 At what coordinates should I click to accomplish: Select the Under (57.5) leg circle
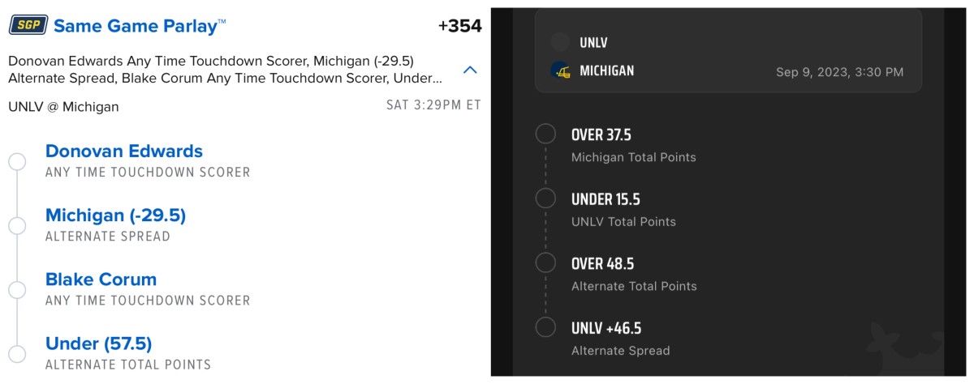(x=17, y=354)
